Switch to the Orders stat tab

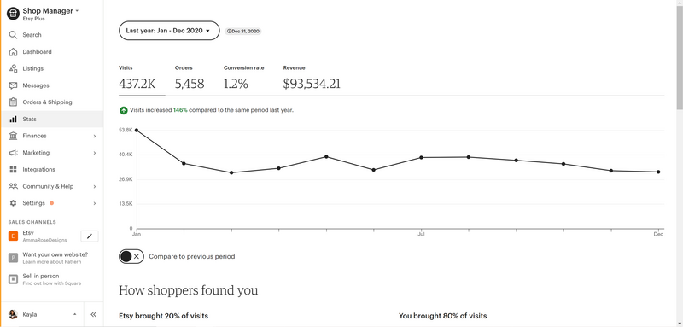click(x=190, y=79)
